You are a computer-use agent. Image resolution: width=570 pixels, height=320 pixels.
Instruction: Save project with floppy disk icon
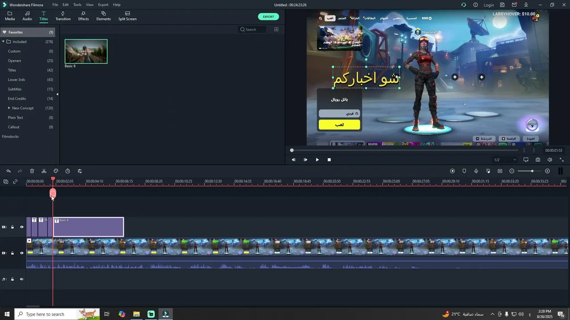pyautogui.click(x=502, y=5)
